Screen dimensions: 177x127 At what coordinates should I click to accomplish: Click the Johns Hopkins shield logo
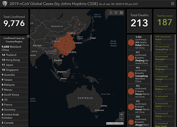click(x=5, y=4)
